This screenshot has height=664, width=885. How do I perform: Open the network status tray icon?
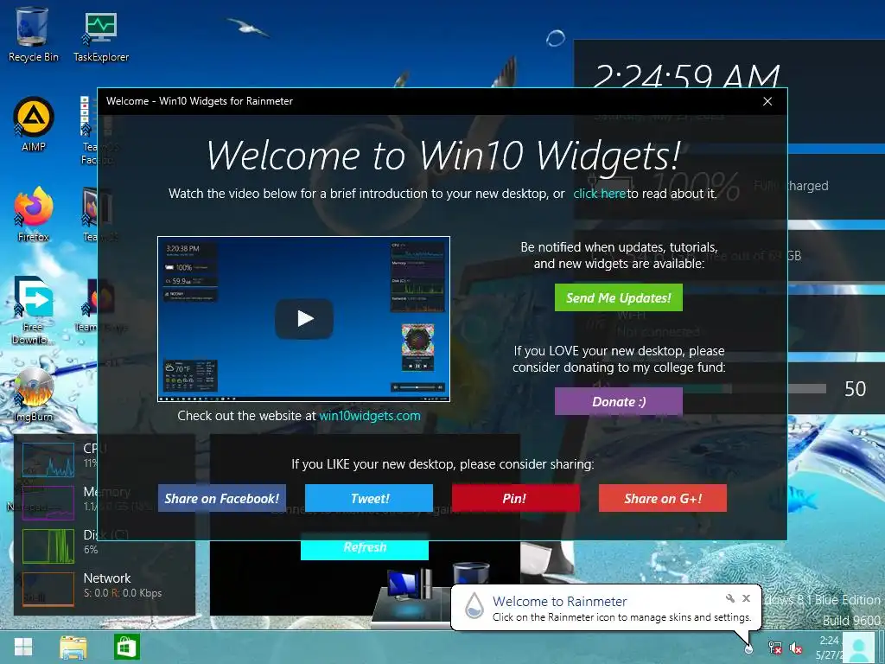tap(775, 648)
